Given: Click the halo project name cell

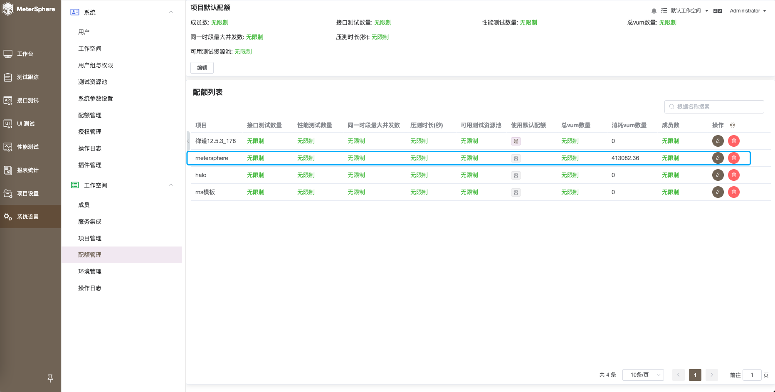Looking at the screenshot, I should coord(201,175).
